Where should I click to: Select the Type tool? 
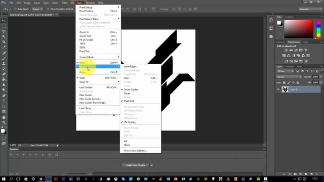(x=4, y=101)
